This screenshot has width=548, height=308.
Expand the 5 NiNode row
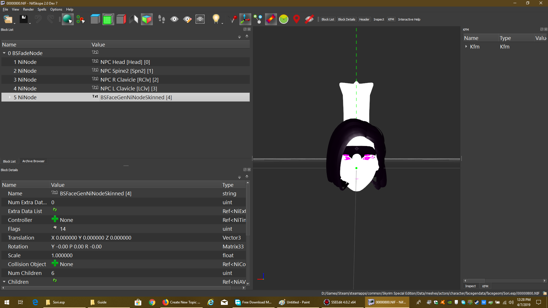pyautogui.click(x=10, y=97)
